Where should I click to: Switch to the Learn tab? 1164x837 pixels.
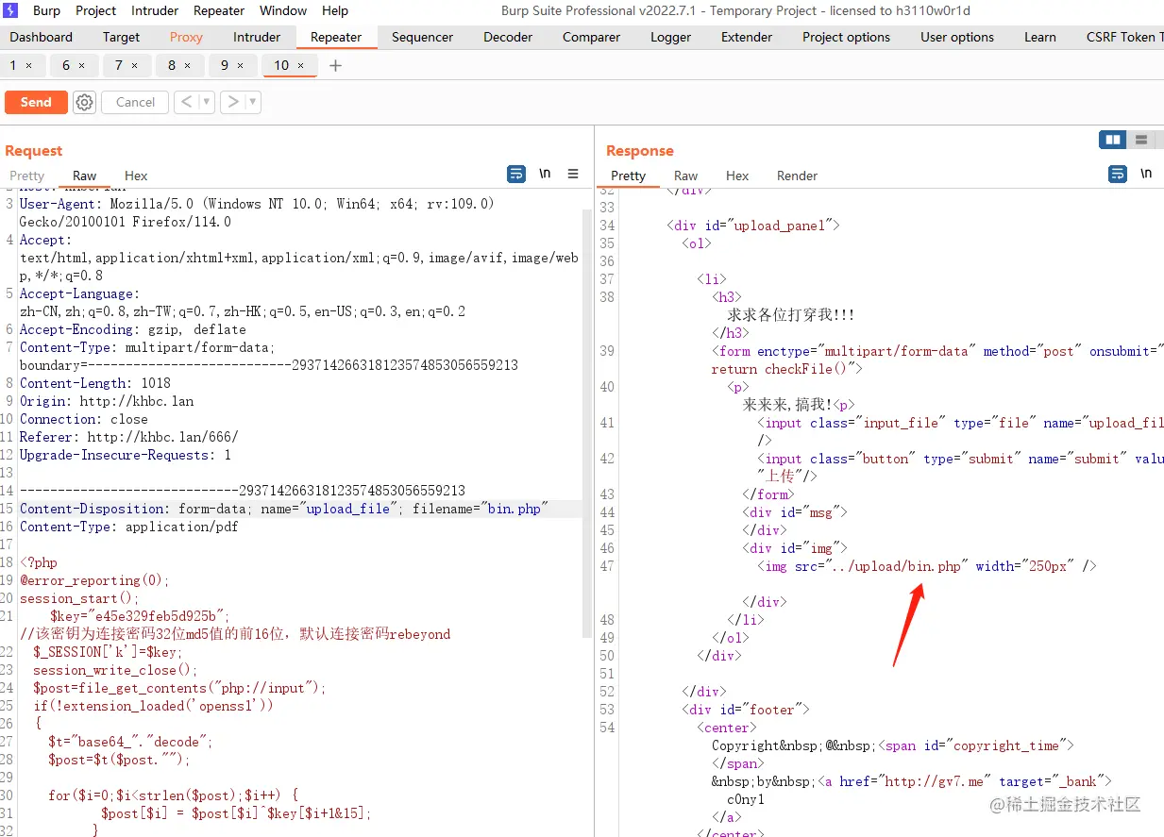pos(1040,37)
